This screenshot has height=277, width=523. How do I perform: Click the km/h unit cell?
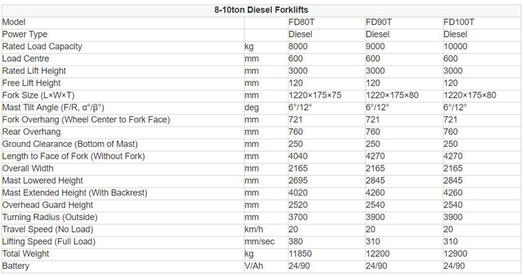pos(254,230)
